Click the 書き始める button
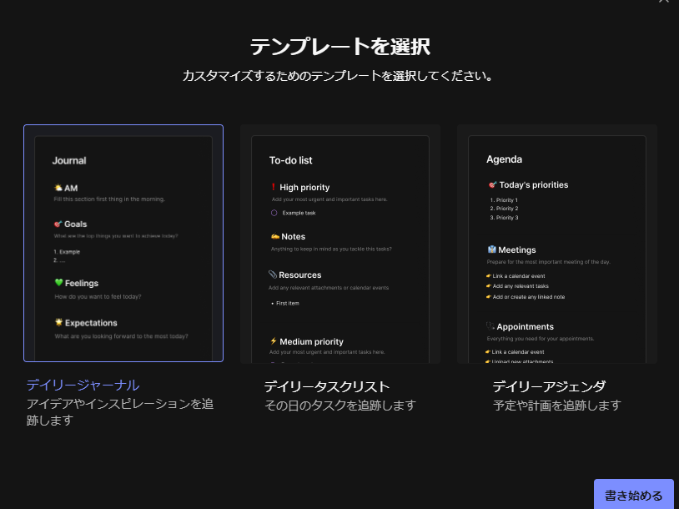The image size is (679, 509). point(633,495)
